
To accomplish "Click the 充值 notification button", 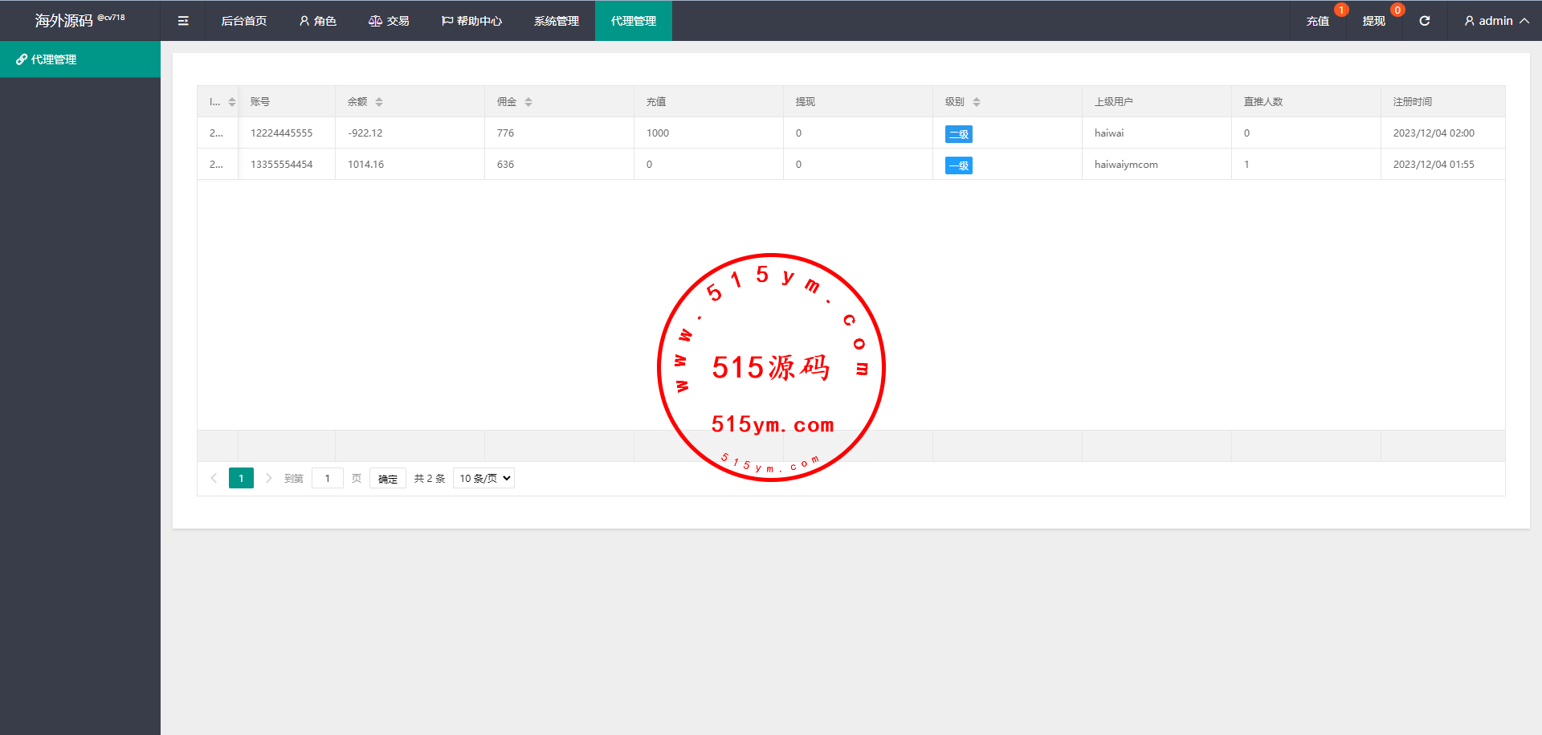I will tap(1317, 21).
